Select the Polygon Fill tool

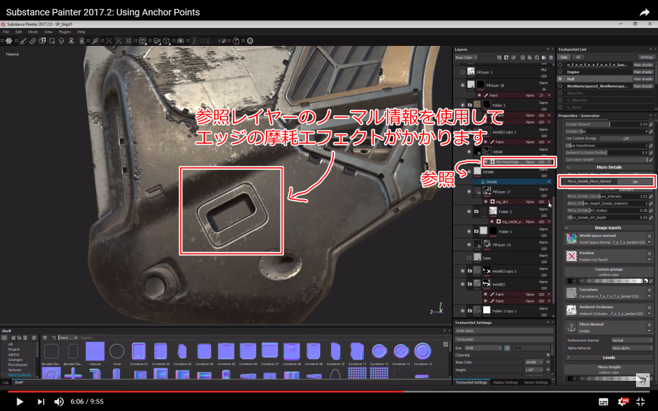click(x=52, y=40)
